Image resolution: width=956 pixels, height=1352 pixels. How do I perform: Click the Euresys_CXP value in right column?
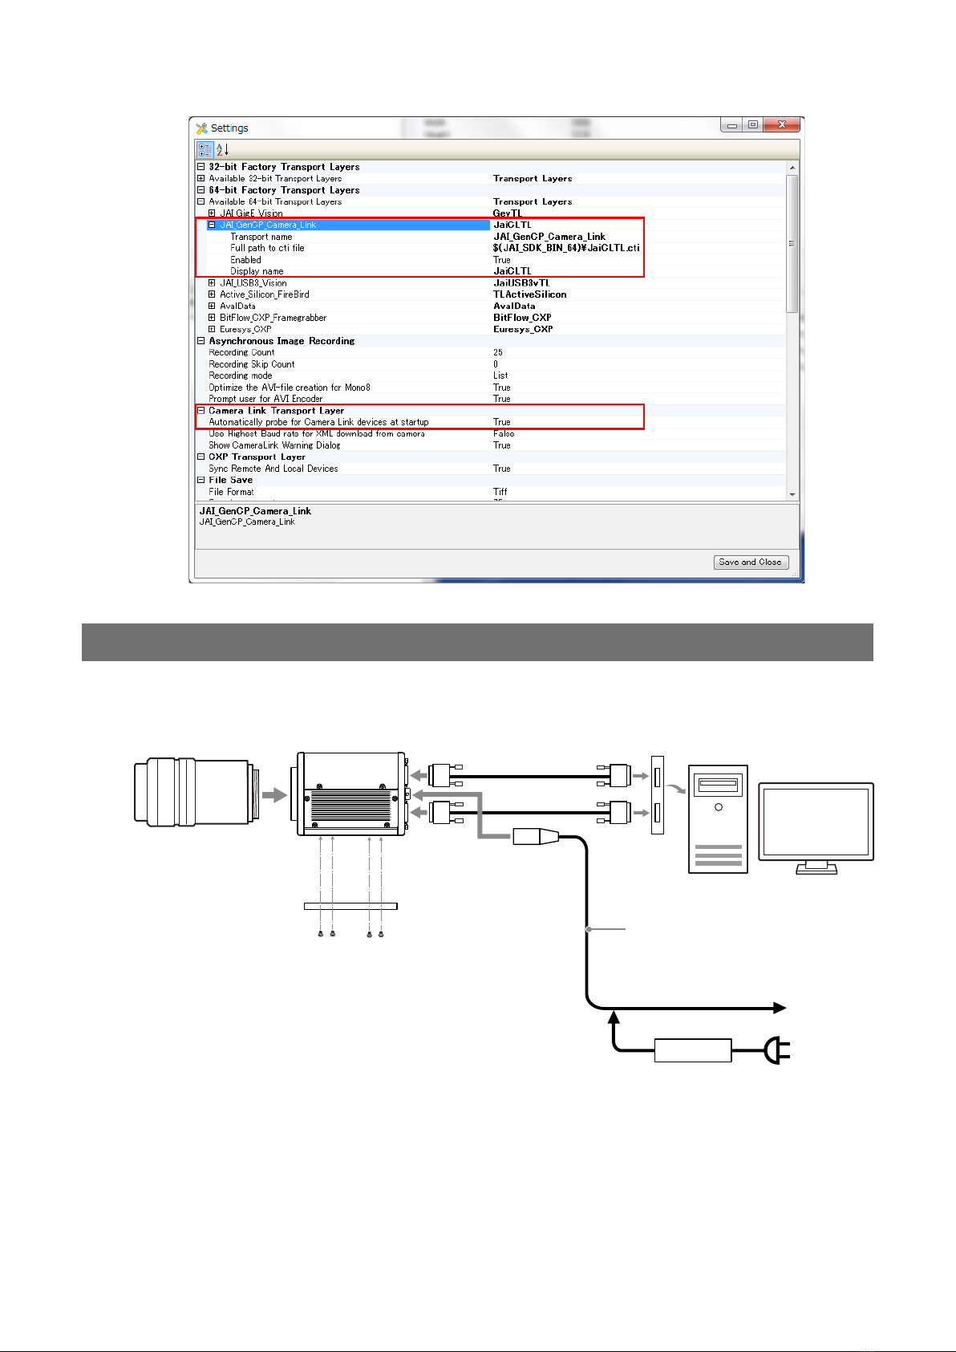click(523, 329)
